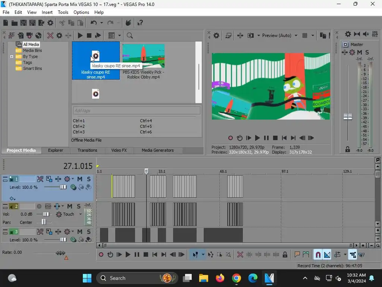
Task: Click the New project icon in main toolbar
Action: [x=5, y=23]
